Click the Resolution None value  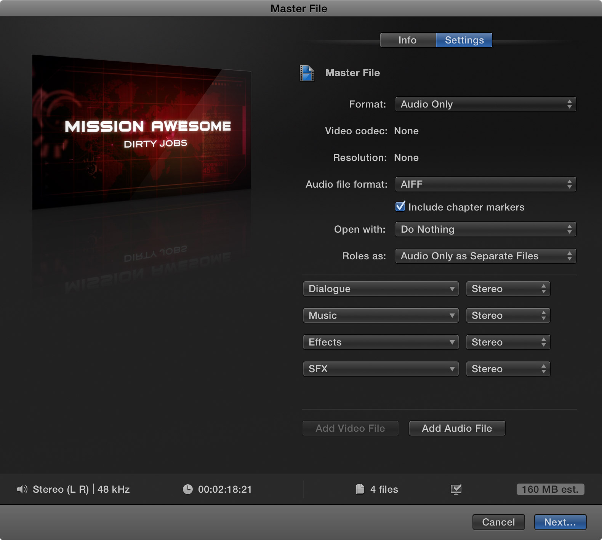[406, 157]
